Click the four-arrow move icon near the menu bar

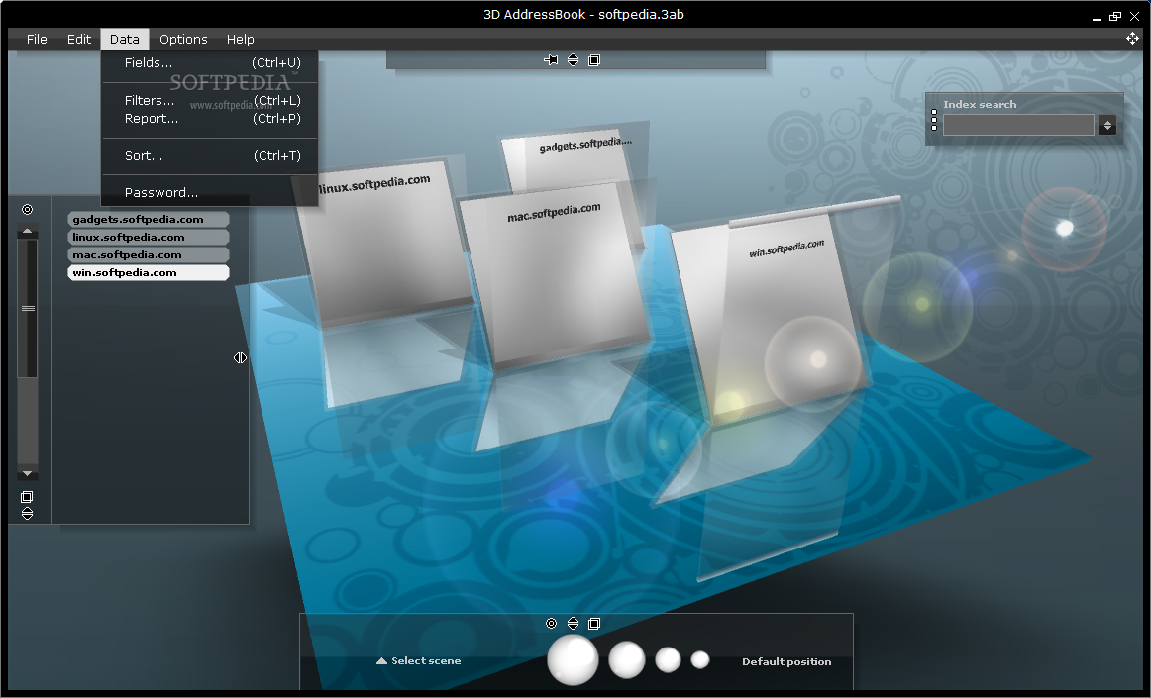[1132, 39]
